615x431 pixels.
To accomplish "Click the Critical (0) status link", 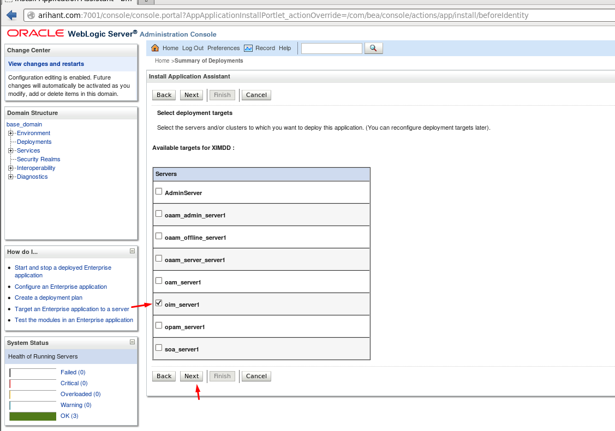I will click(74, 383).
